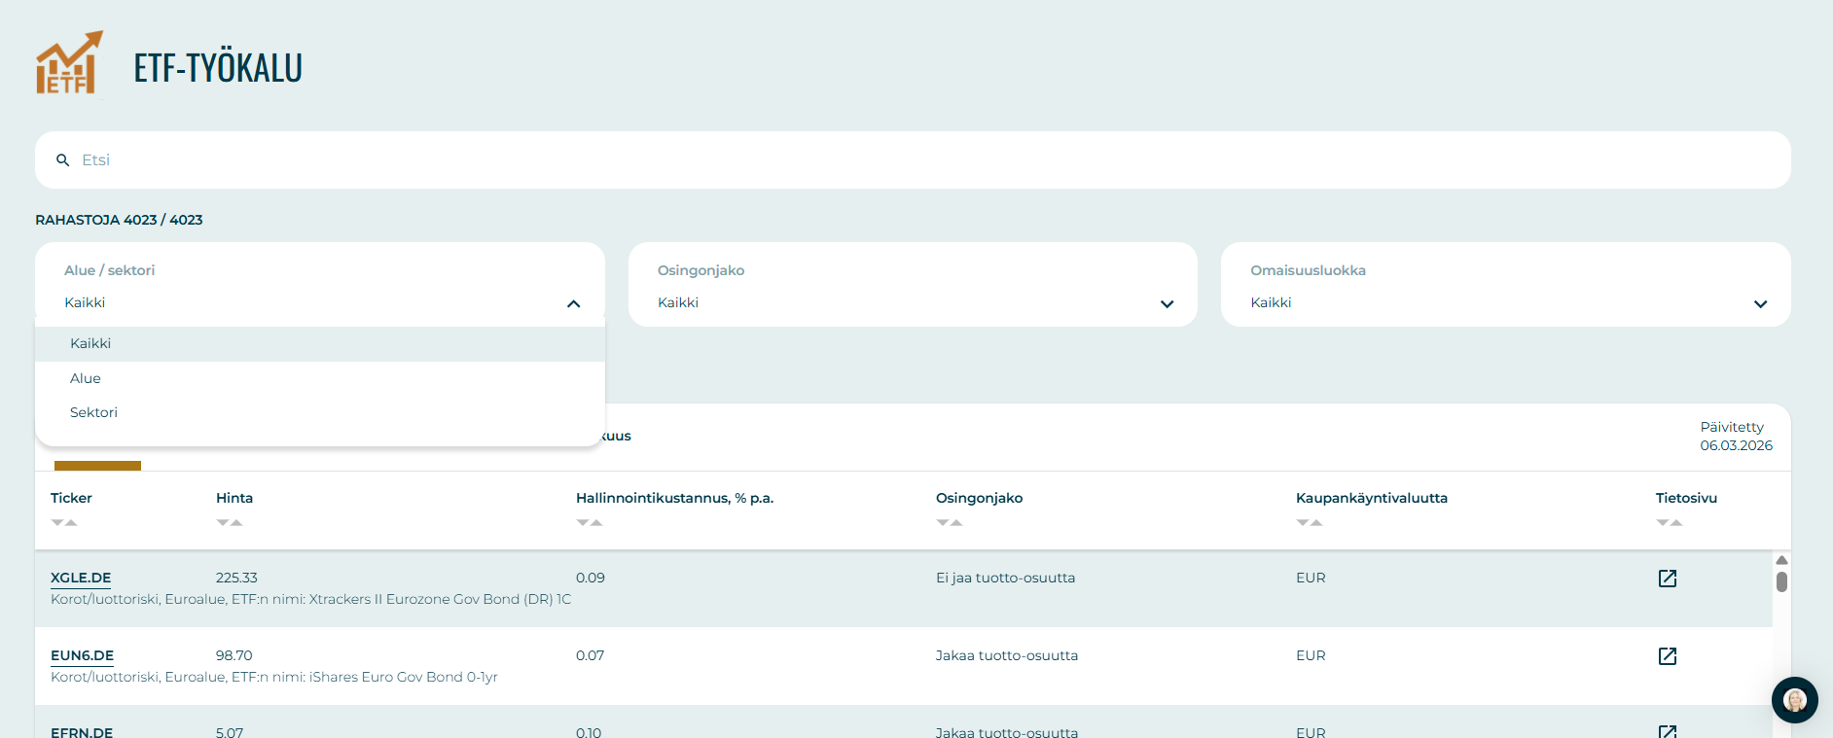Select Alue from the dropdown list
Image resolution: width=1833 pixels, height=738 pixels.
pyautogui.click(x=86, y=378)
